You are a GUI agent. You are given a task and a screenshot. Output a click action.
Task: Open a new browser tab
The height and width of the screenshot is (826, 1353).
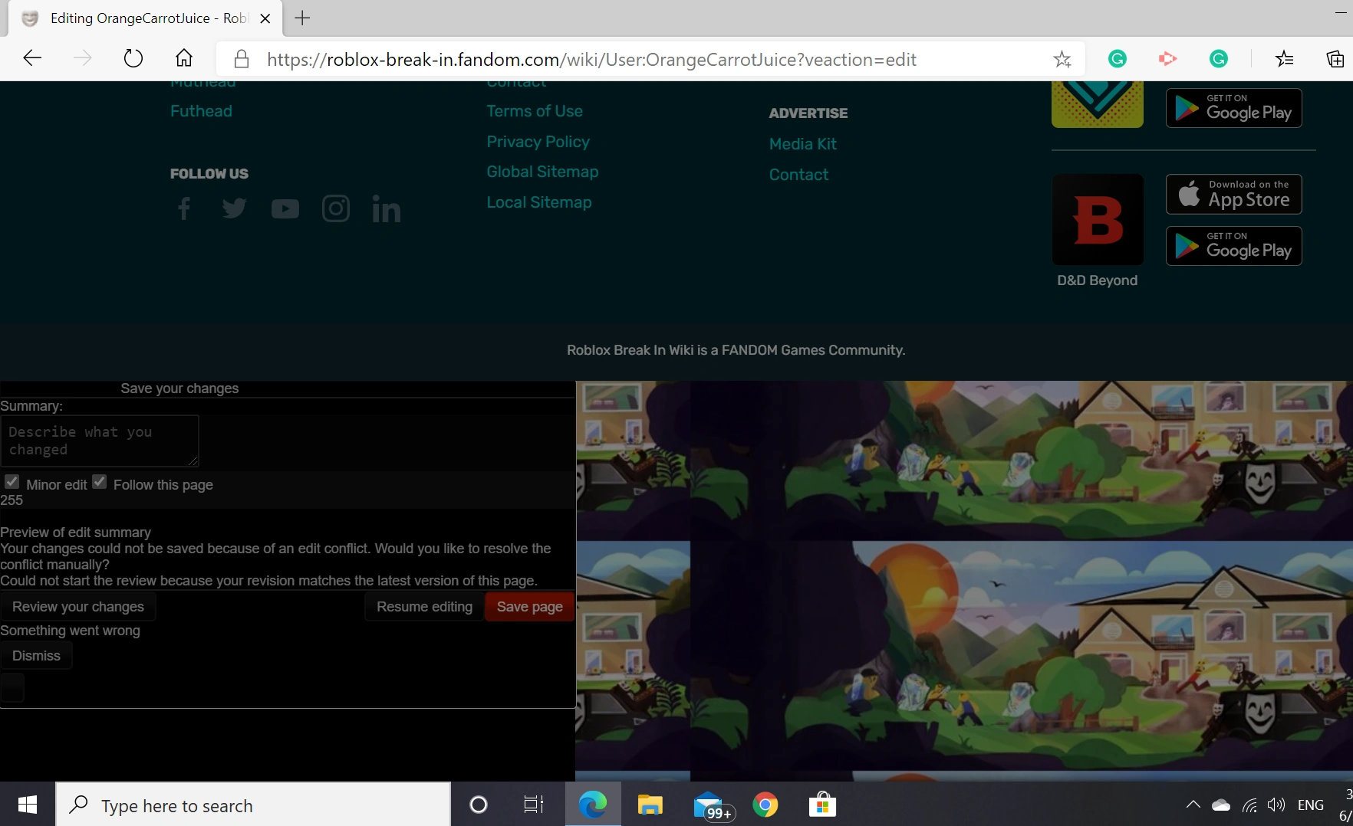pyautogui.click(x=303, y=18)
